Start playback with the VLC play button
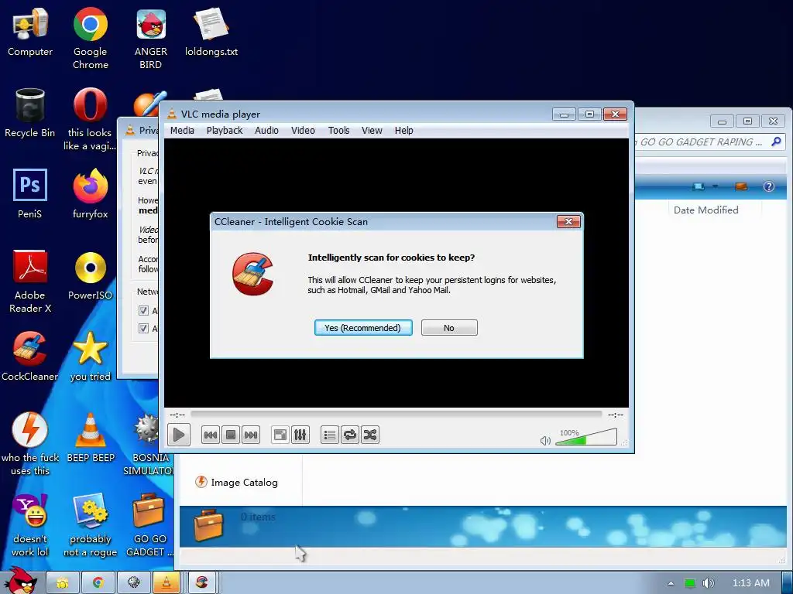 (179, 435)
